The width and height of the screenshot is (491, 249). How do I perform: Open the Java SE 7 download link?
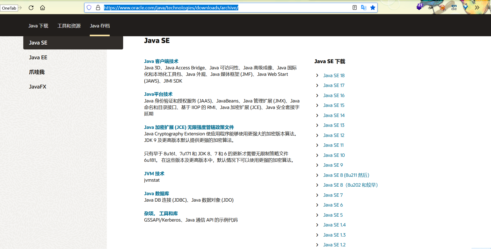(333, 195)
